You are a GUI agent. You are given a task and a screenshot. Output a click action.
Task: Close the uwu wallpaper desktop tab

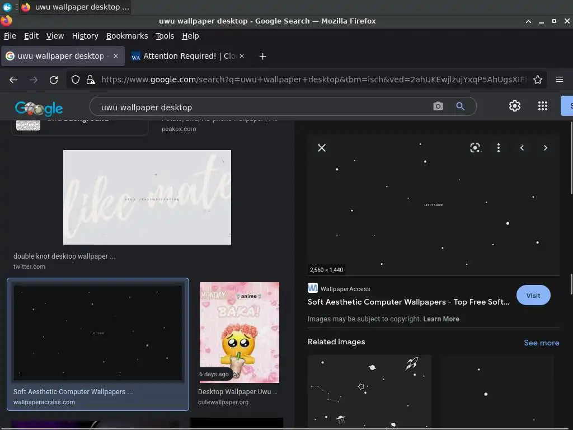point(115,56)
